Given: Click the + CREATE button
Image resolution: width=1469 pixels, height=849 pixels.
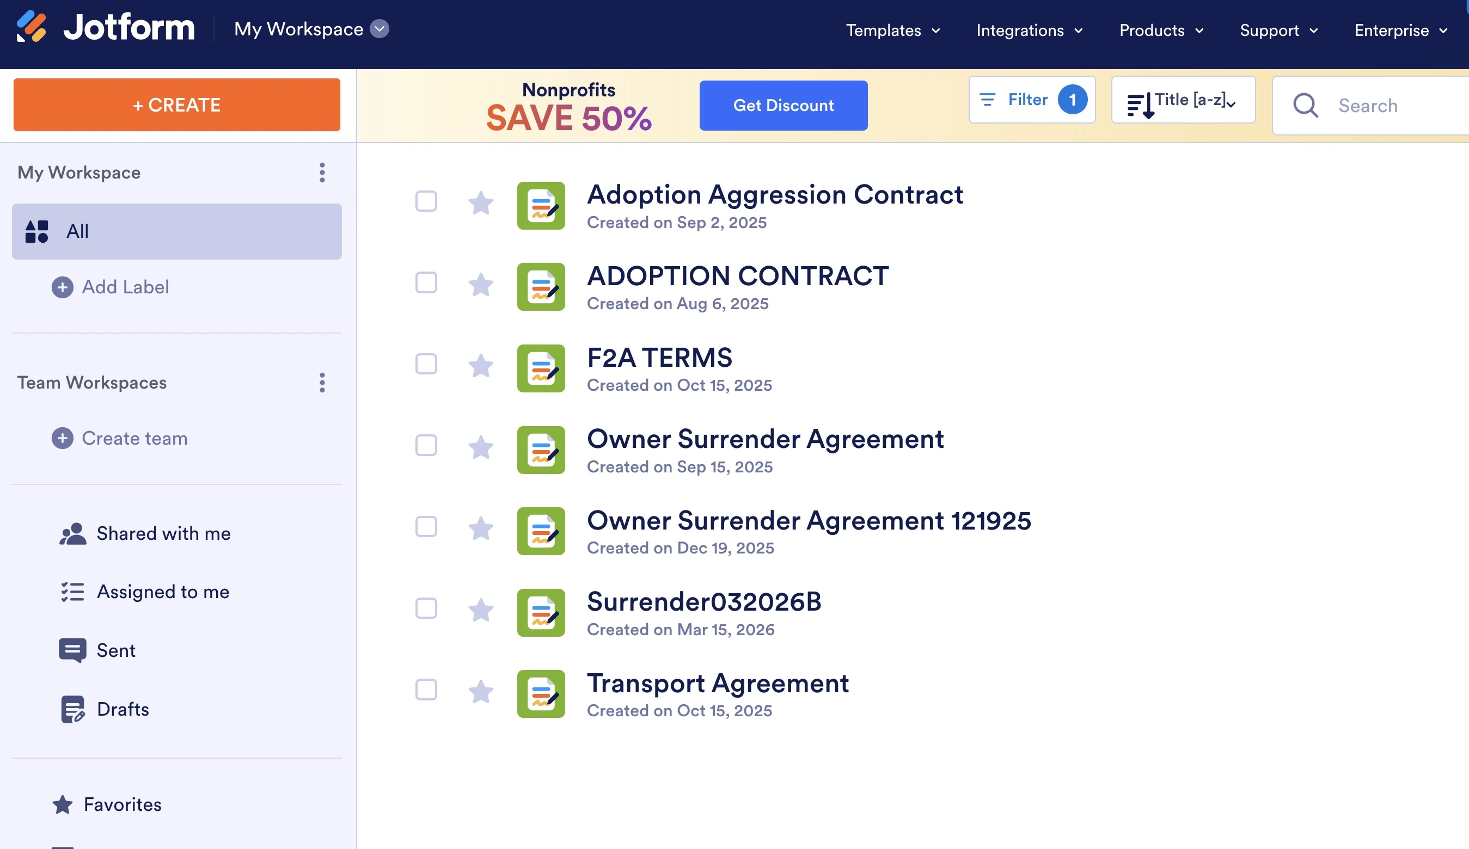Looking at the screenshot, I should coord(176,105).
